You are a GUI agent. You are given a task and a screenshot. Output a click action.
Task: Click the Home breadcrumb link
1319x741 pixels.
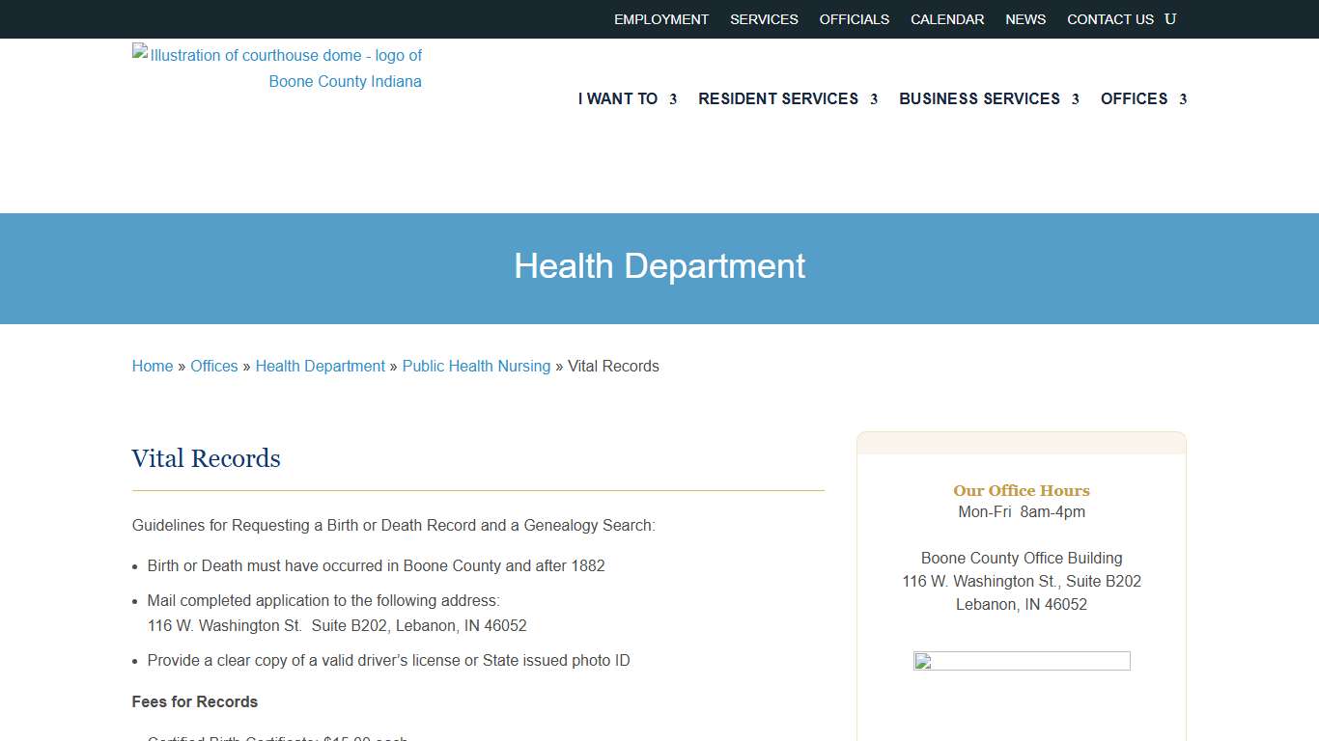click(x=153, y=367)
